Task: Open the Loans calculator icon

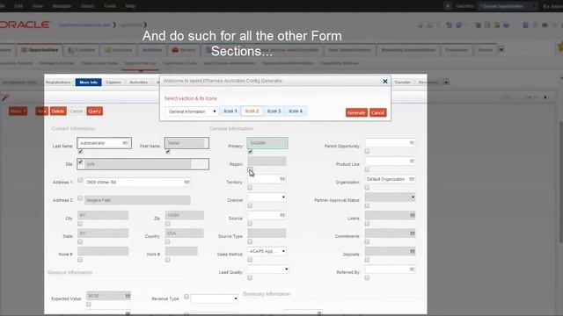Action: click(413, 215)
